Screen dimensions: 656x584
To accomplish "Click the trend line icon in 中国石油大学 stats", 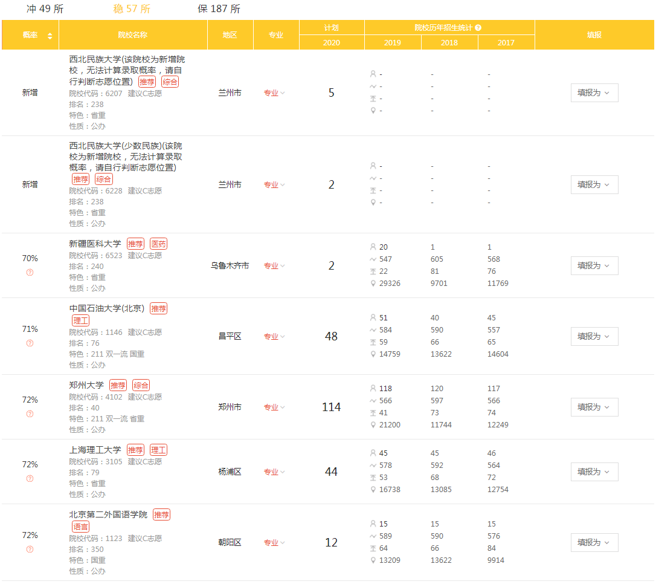I will (x=373, y=330).
